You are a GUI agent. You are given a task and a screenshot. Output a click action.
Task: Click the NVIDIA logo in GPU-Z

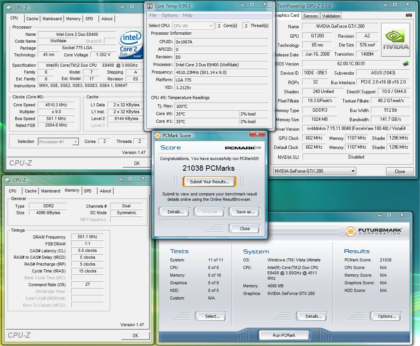pyautogui.click(x=396, y=40)
